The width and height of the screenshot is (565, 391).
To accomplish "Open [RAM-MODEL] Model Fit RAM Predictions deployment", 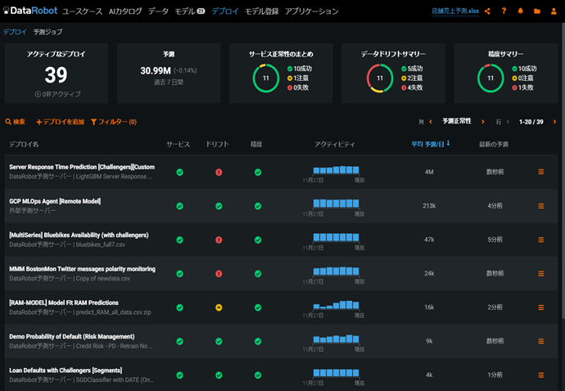I will (64, 303).
